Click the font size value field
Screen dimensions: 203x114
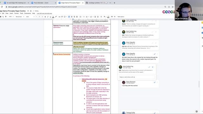click(x=39, y=17)
